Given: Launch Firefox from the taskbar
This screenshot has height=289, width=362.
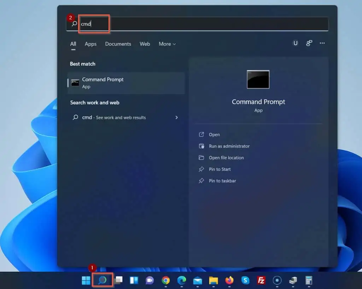Looking at the screenshot, I should 229,280.
